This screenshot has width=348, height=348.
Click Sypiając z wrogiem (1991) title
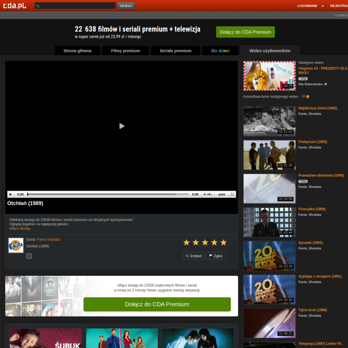320,276
